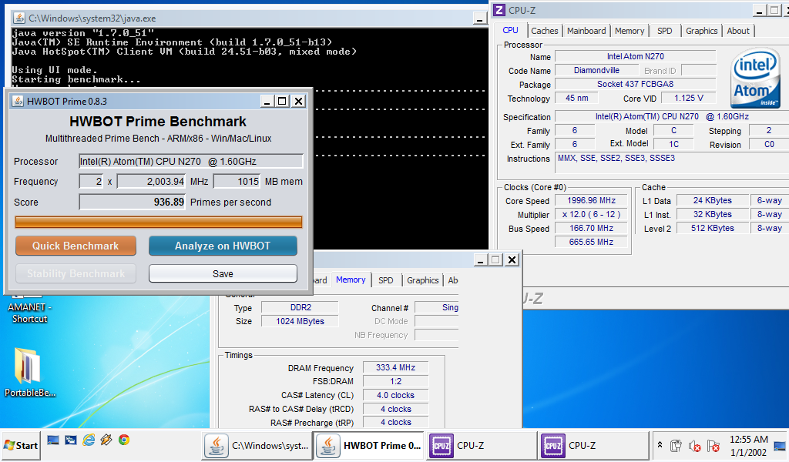Click Analyze on HWBOT button
Screen dimensions: 789x462
pos(223,246)
